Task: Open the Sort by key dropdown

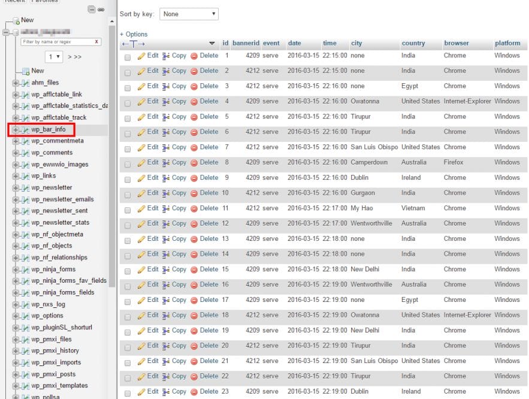Action: tap(190, 14)
